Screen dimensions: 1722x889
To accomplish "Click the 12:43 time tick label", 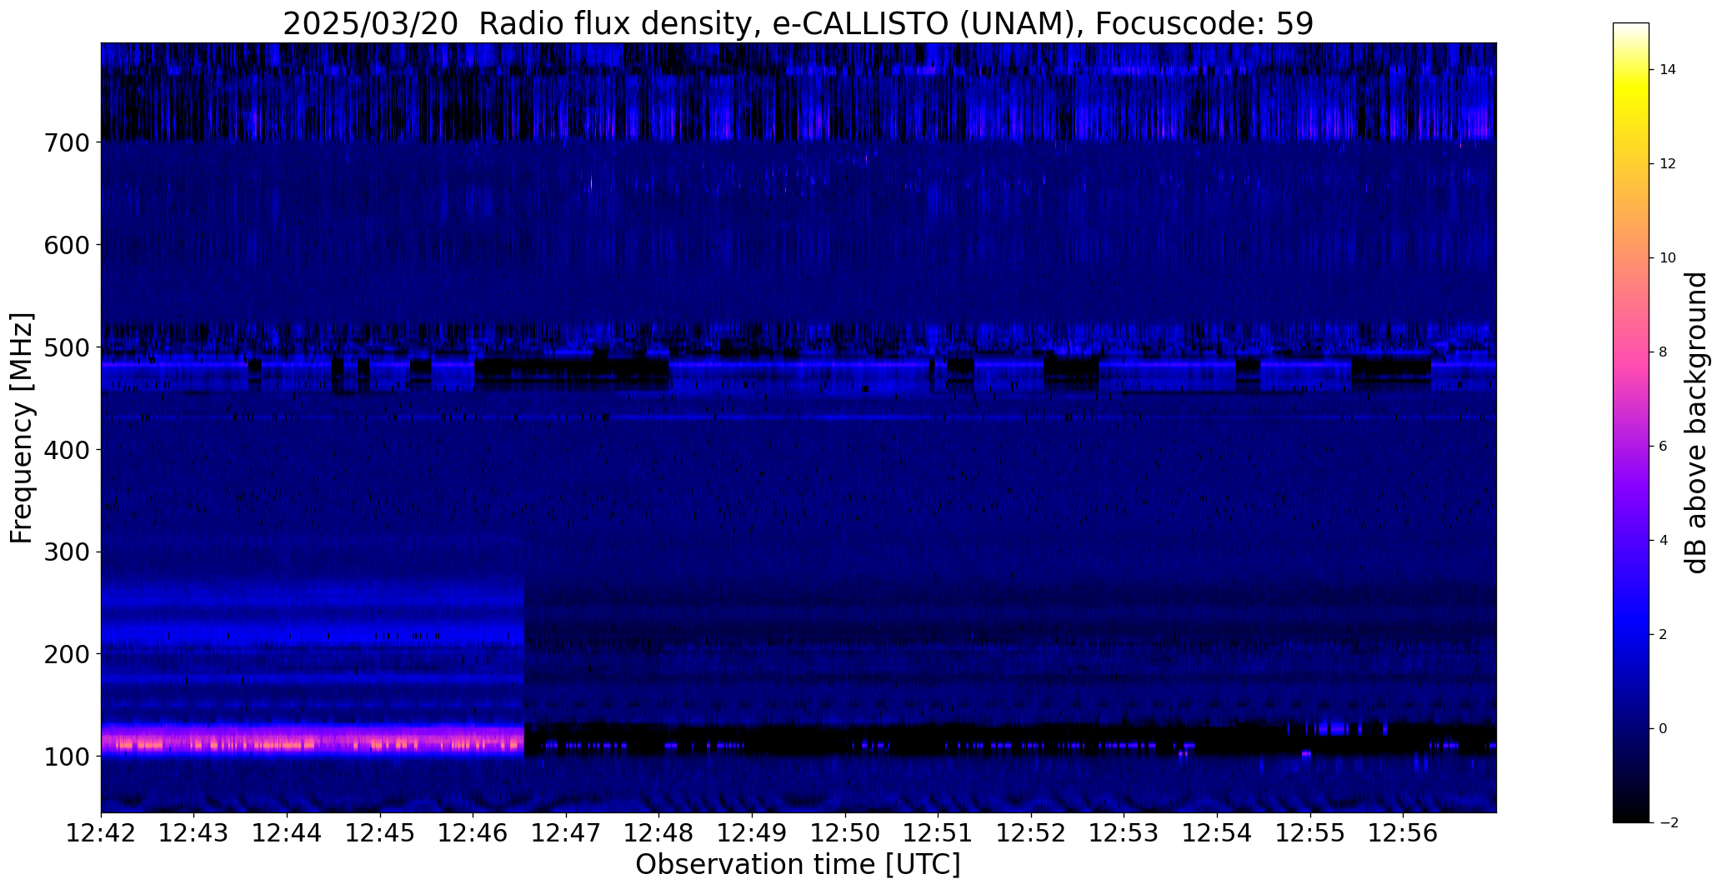I will coord(194,832).
